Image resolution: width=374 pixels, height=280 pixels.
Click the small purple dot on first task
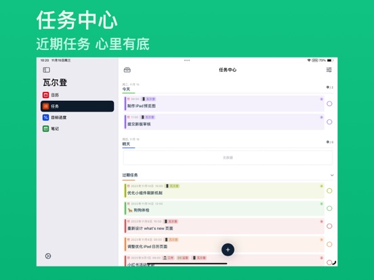point(321,99)
